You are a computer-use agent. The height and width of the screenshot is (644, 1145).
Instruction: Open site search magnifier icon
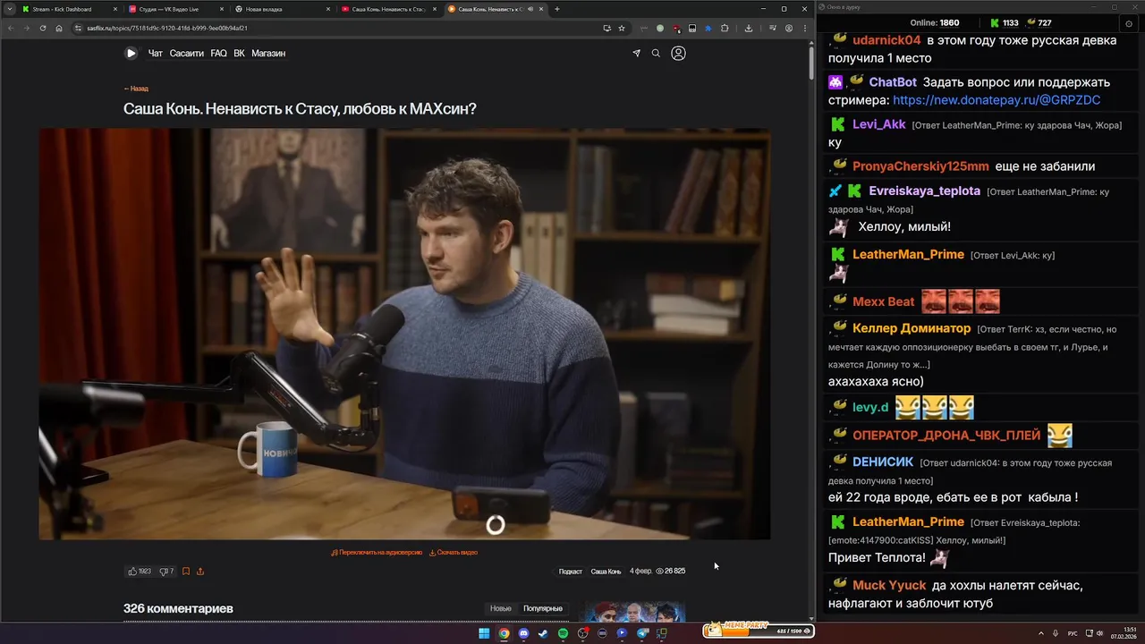tap(656, 54)
